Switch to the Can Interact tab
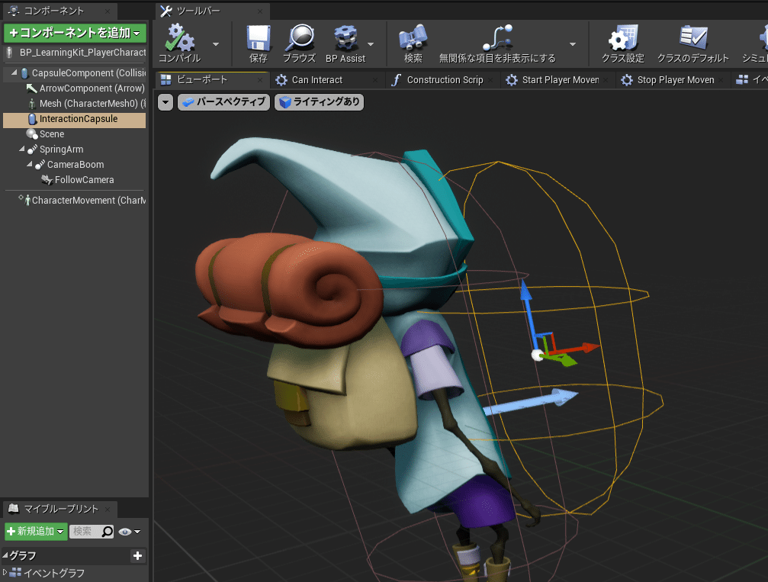 click(x=317, y=80)
